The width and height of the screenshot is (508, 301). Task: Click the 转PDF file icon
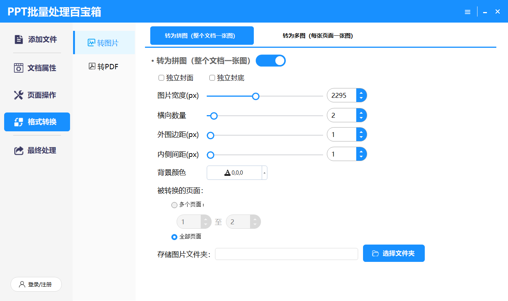tap(92, 67)
